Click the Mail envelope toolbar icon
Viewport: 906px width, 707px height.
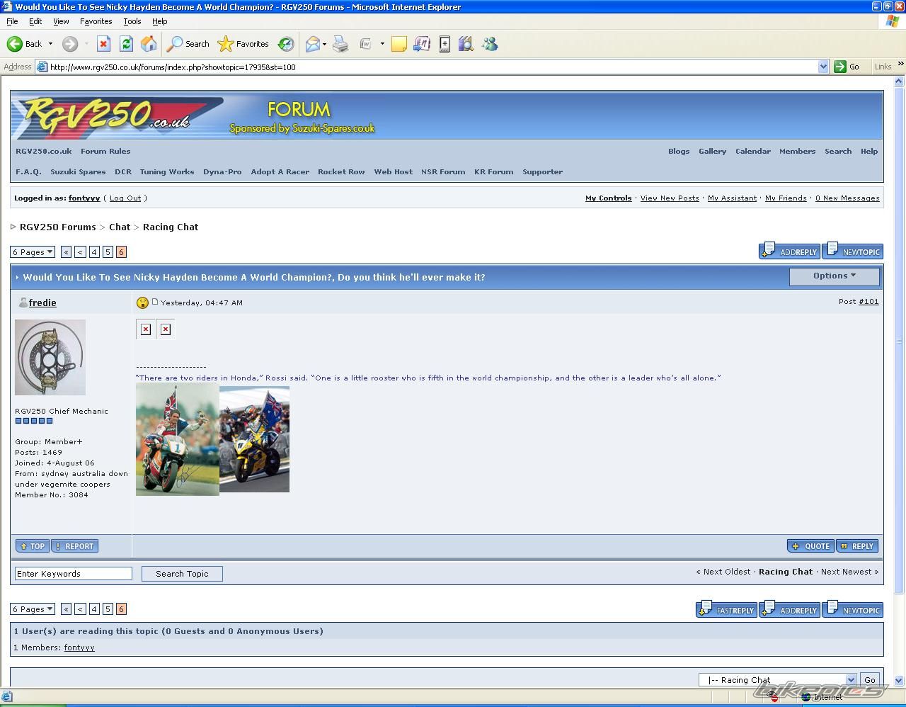point(312,44)
